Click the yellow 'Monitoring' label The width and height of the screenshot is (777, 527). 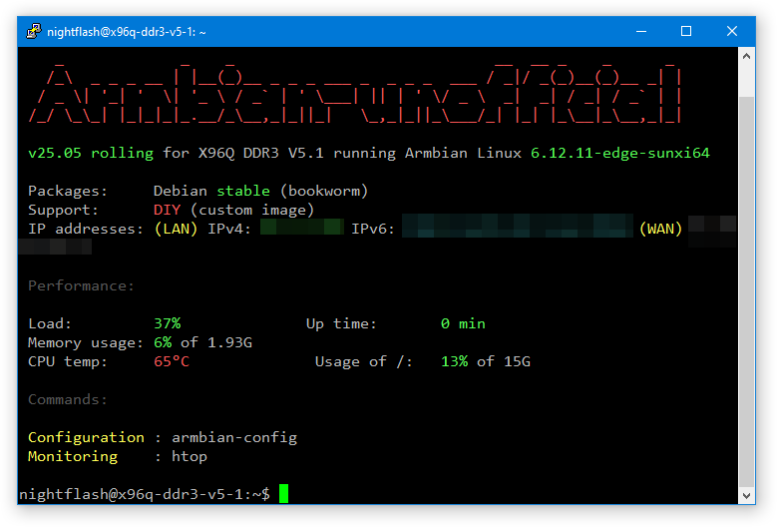tap(73, 456)
